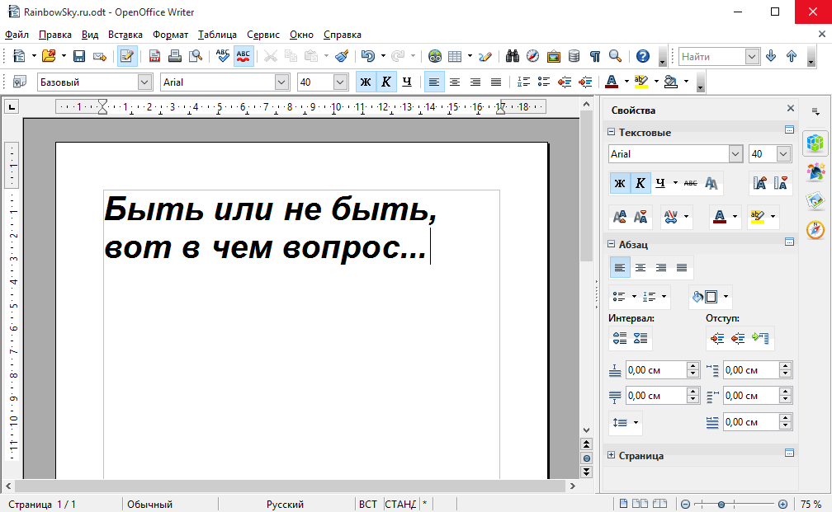The height and width of the screenshot is (512, 832).
Task: Apply yellow highlighting in Свойства panel
Action: (x=758, y=216)
